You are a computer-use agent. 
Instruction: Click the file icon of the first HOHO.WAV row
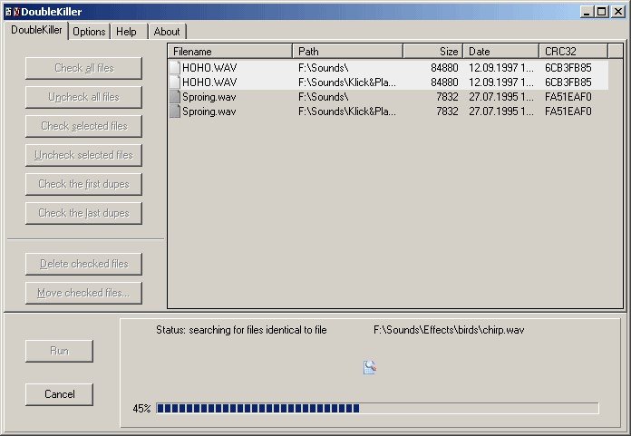click(x=175, y=68)
